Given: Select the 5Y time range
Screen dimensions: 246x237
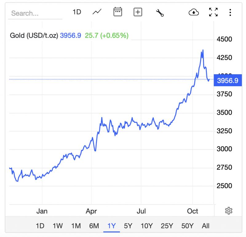Looking at the screenshot, I should [x=128, y=226].
